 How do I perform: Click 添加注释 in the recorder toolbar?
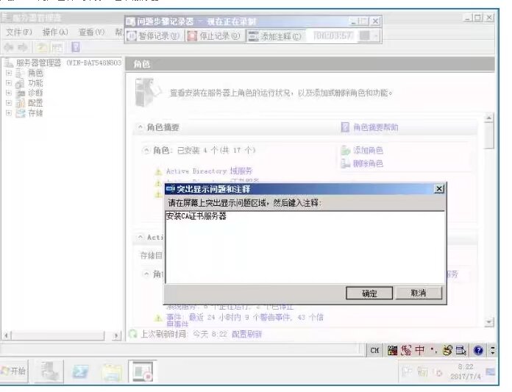(275, 36)
